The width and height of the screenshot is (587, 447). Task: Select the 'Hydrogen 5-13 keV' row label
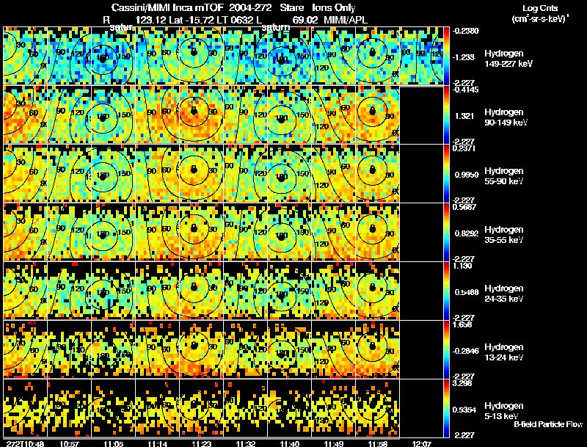point(504,411)
